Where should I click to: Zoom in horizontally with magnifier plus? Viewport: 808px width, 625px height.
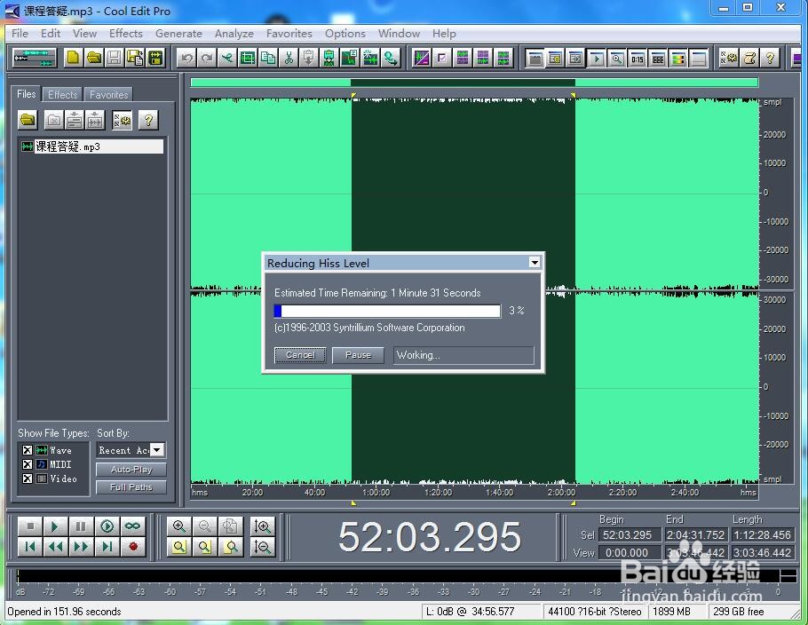pos(179,526)
